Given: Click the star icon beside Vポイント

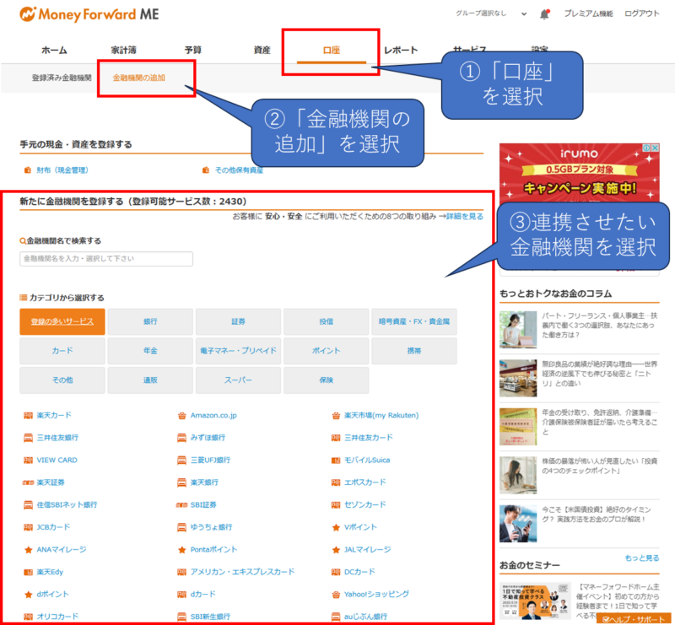Looking at the screenshot, I should [336, 527].
